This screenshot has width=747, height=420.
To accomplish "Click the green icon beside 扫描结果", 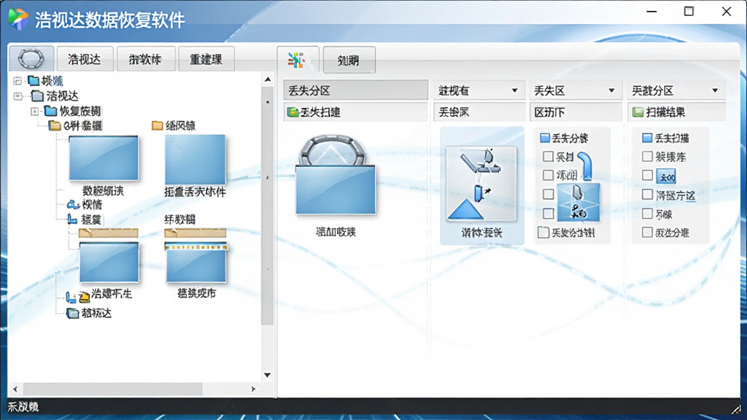I will point(638,112).
